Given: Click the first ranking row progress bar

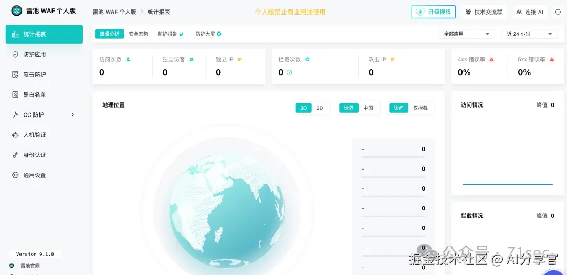Looking at the screenshot, I should click(x=393, y=157).
